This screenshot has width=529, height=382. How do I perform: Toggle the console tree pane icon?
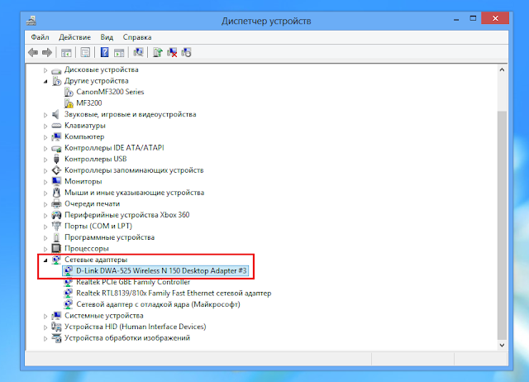coord(66,53)
